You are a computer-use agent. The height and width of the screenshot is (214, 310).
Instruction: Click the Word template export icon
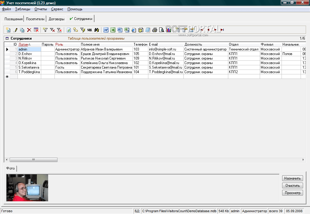[120, 30]
